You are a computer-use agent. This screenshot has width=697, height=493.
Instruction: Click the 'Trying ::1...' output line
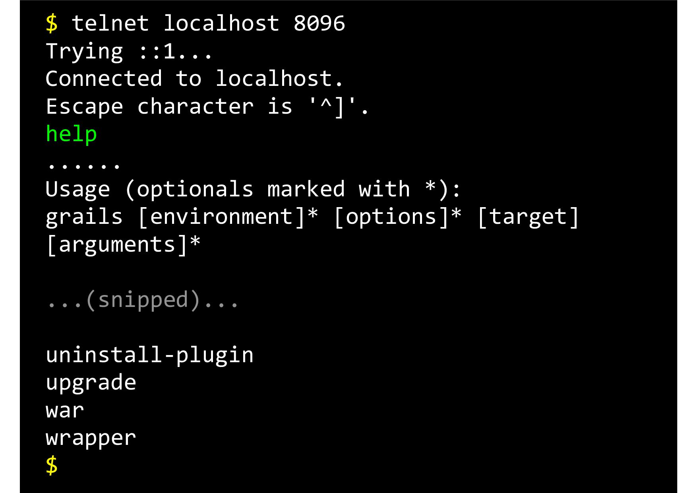click(129, 52)
